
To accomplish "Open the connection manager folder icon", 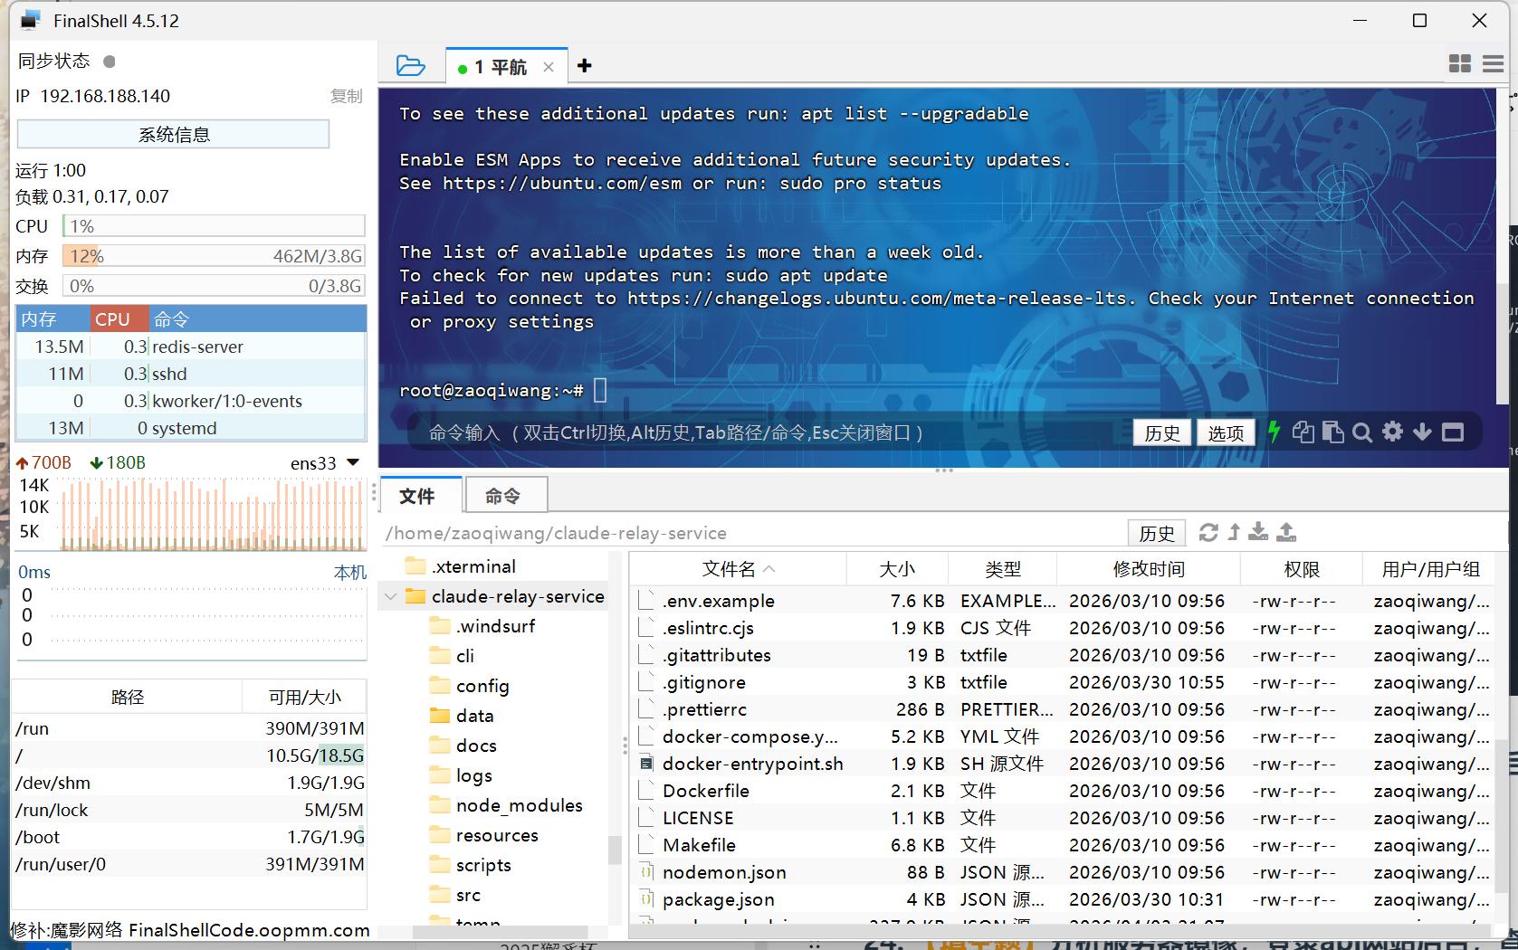I will 410,66.
